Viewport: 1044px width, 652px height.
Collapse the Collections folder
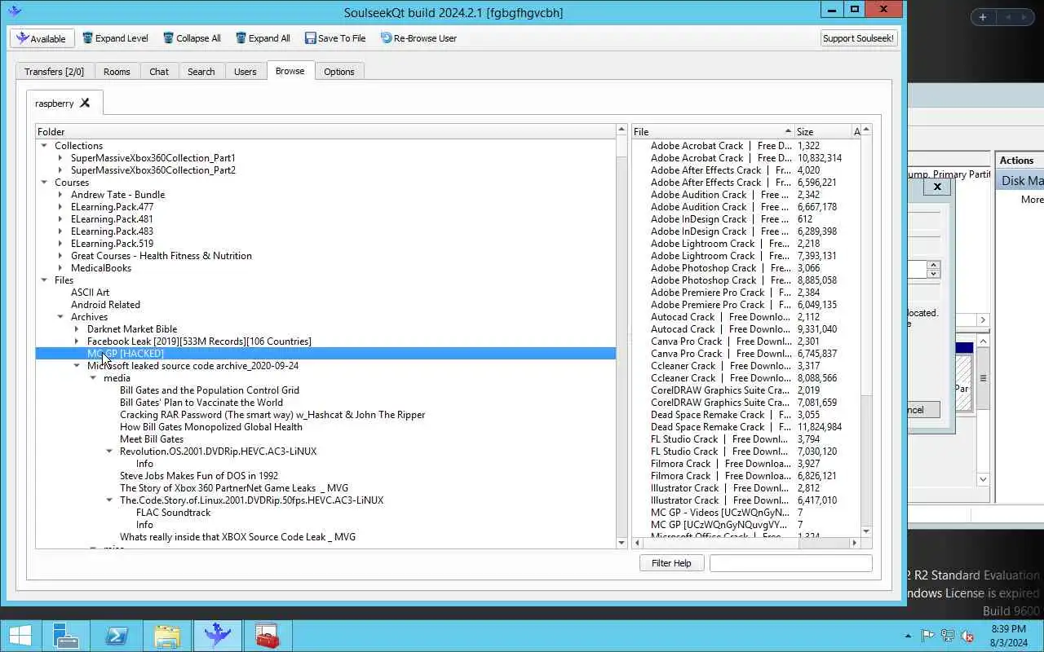tap(44, 146)
